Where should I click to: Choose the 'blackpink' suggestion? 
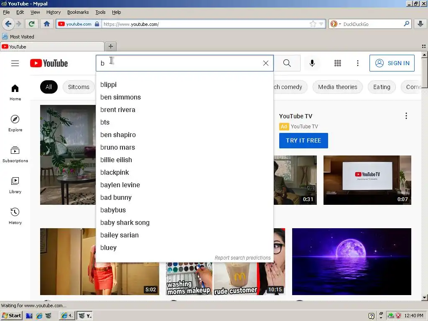[184, 173]
